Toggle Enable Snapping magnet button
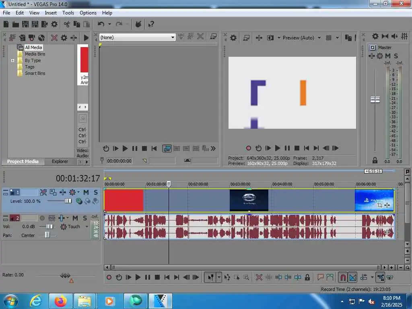This screenshot has width=412, height=309. coord(343,277)
